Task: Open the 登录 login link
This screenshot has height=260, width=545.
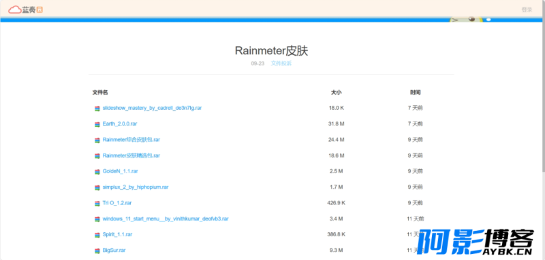Action: [x=527, y=10]
